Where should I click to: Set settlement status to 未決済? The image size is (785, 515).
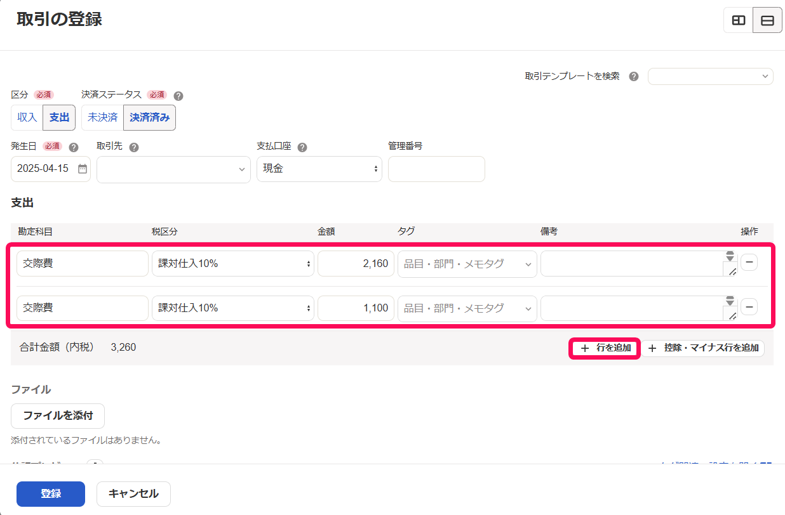102,117
